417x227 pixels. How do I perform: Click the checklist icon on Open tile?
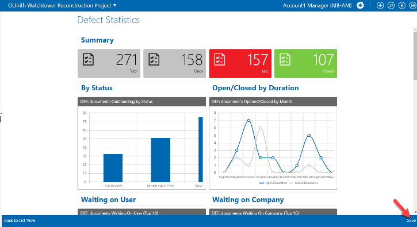(154, 59)
